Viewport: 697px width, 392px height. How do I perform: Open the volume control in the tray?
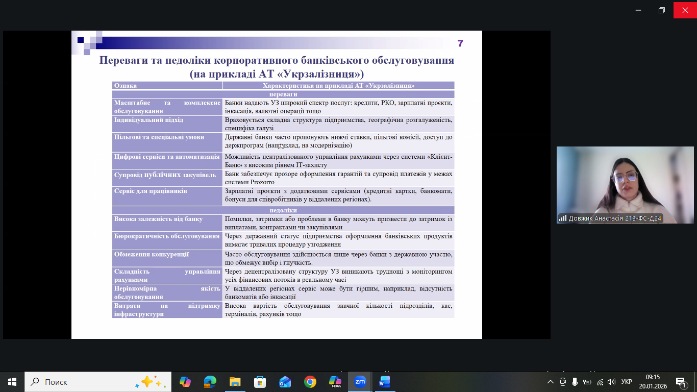(x=611, y=382)
